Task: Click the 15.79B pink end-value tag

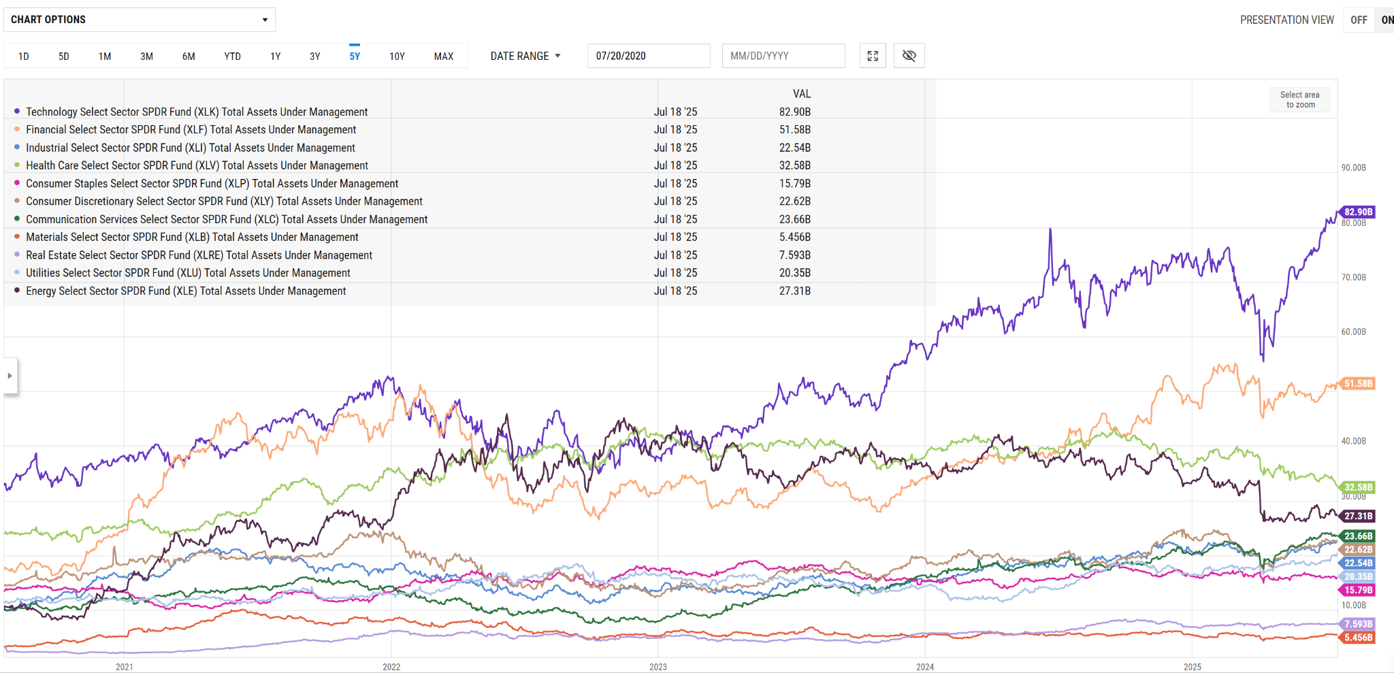Action: click(1357, 591)
